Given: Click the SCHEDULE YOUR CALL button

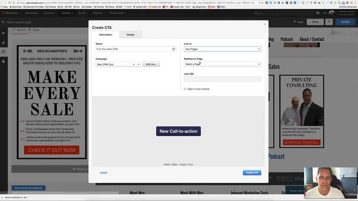Looking at the screenshot, I should pos(302,142).
